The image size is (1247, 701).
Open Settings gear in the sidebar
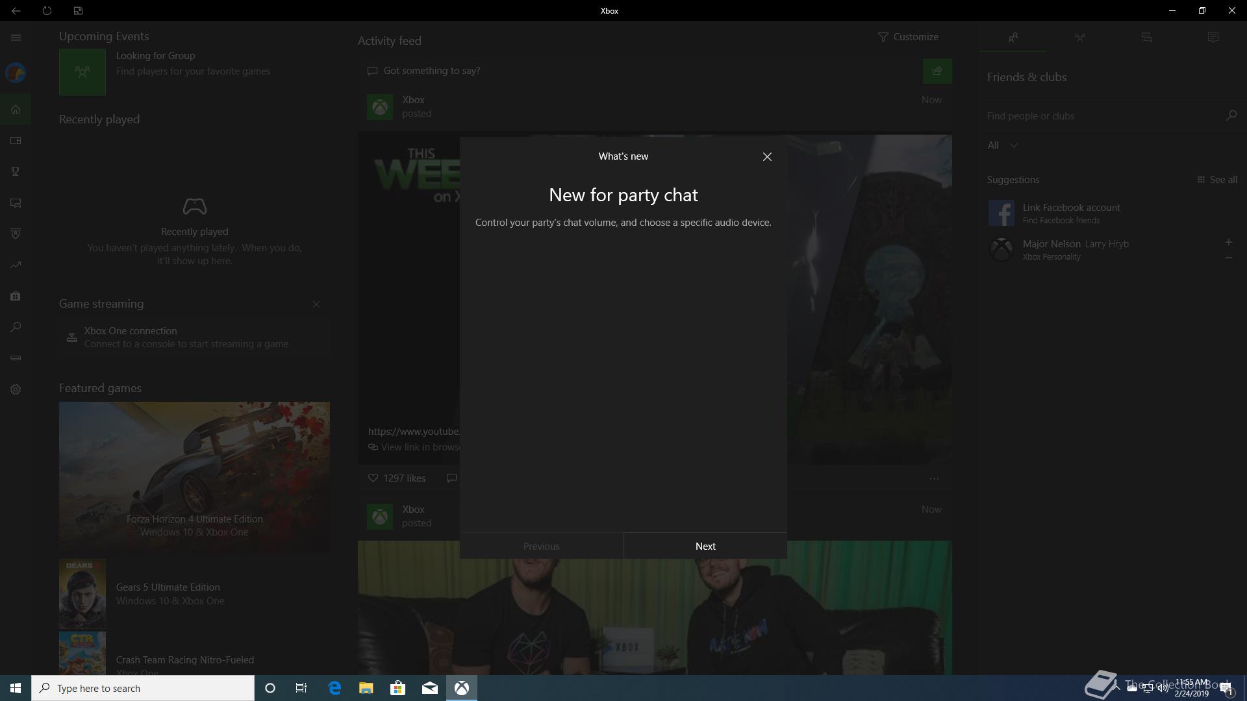(16, 389)
